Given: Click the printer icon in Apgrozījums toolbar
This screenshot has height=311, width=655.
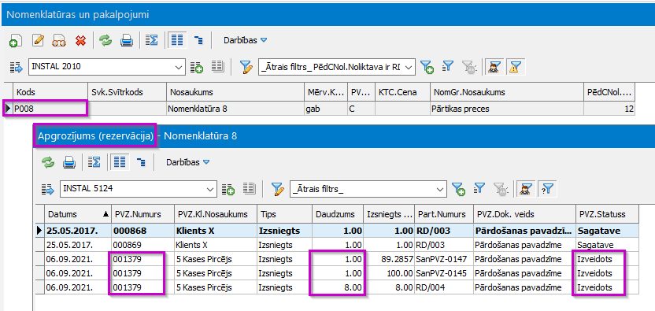Looking at the screenshot, I should 69,162.
